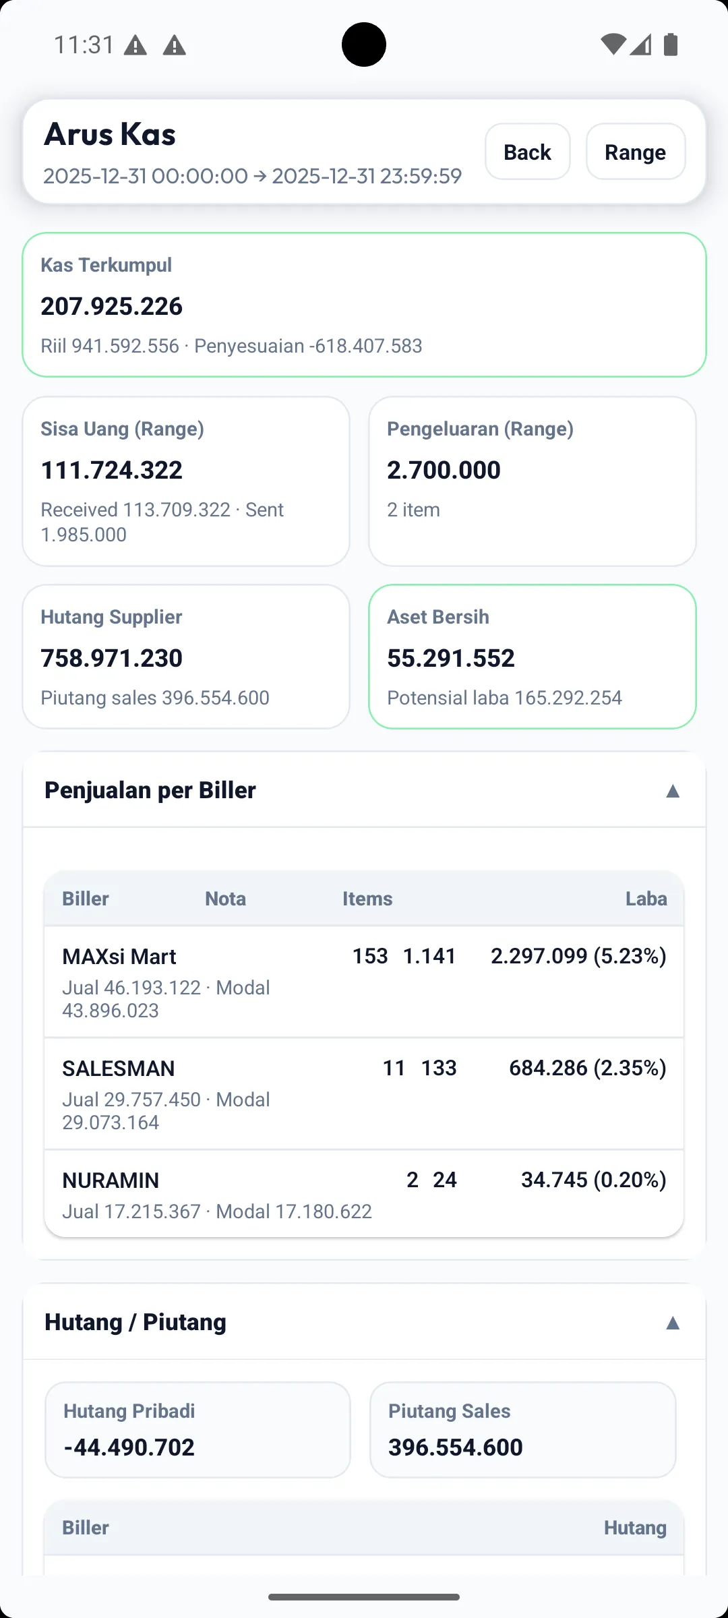Tap the first warning notification icon
This screenshot has width=728, height=1618.
pyautogui.click(x=135, y=46)
